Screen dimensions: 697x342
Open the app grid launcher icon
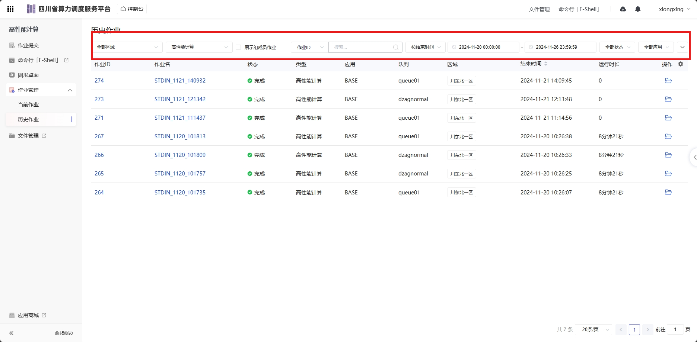pyautogui.click(x=10, y=9)
